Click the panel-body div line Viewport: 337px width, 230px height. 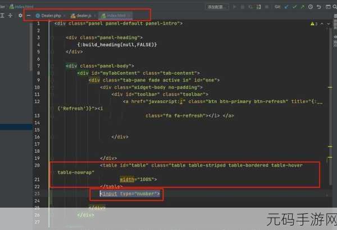pyautogui.click(x=100, y=65)
